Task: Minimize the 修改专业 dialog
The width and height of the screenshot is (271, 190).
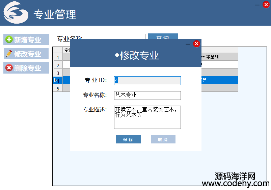Action: tap(188, 44)
